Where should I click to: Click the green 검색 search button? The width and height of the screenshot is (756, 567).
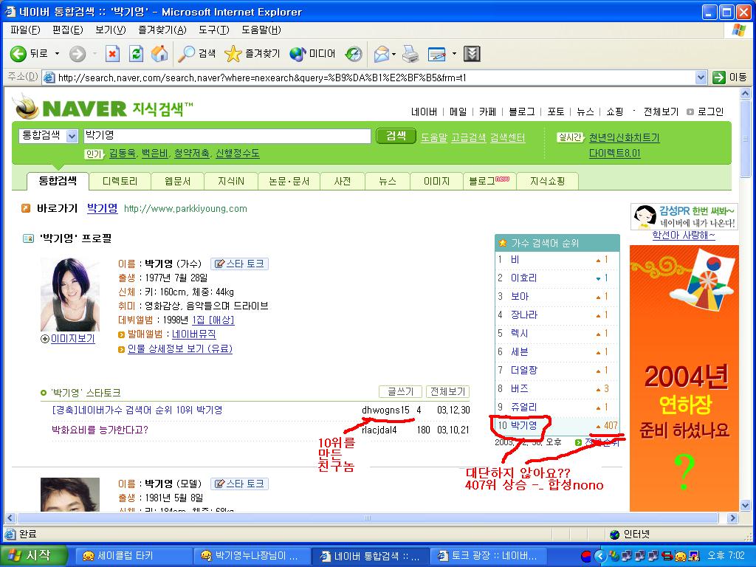396,136
